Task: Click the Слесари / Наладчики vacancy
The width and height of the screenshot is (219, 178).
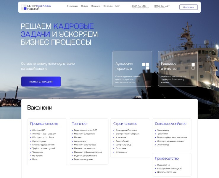Action: [167, 172]
